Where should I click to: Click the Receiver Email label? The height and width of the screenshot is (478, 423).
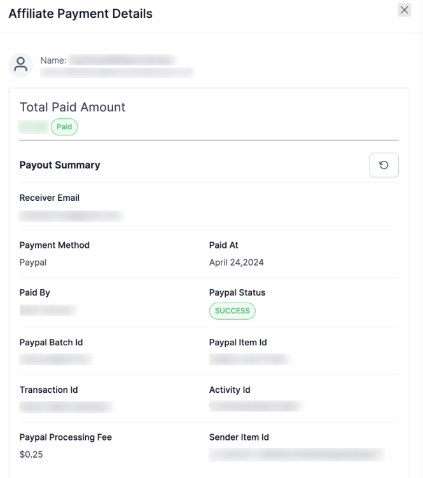coord(50,198)
